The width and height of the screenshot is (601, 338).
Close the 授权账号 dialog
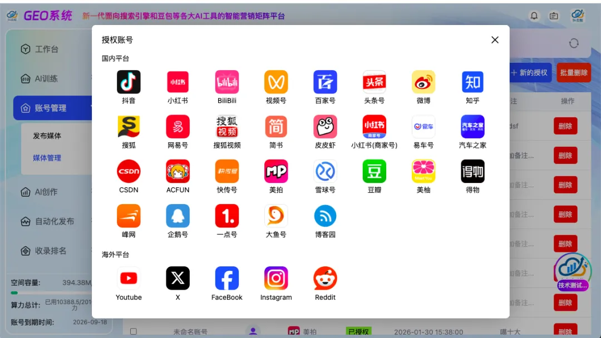pyautogui.click(x=495, y=40)
